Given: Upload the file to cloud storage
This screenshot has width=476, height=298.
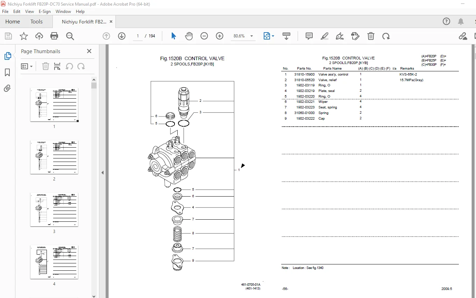Looking at the screenshot, I should [x=39, y=36].
